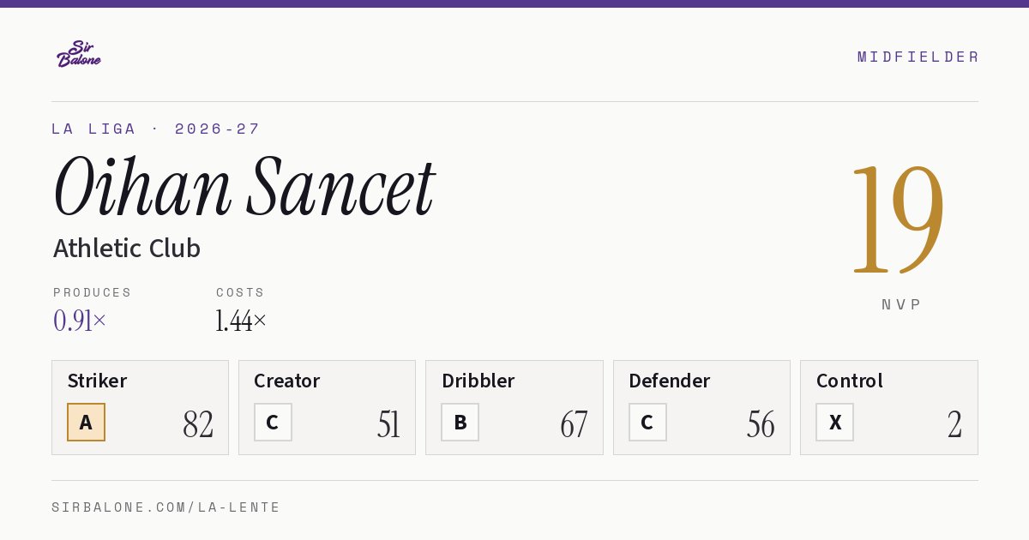Click the Oihan Sancet player name

coord(244,187)
